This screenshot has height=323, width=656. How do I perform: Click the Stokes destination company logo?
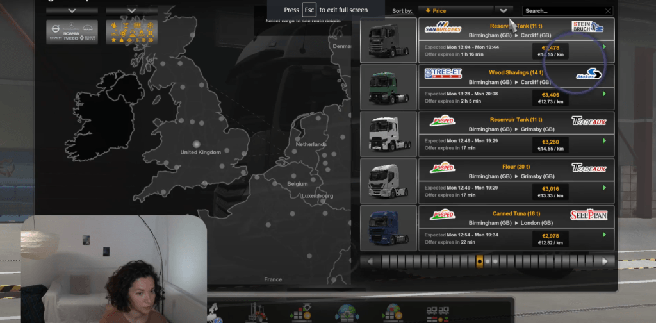click(589, 74)
